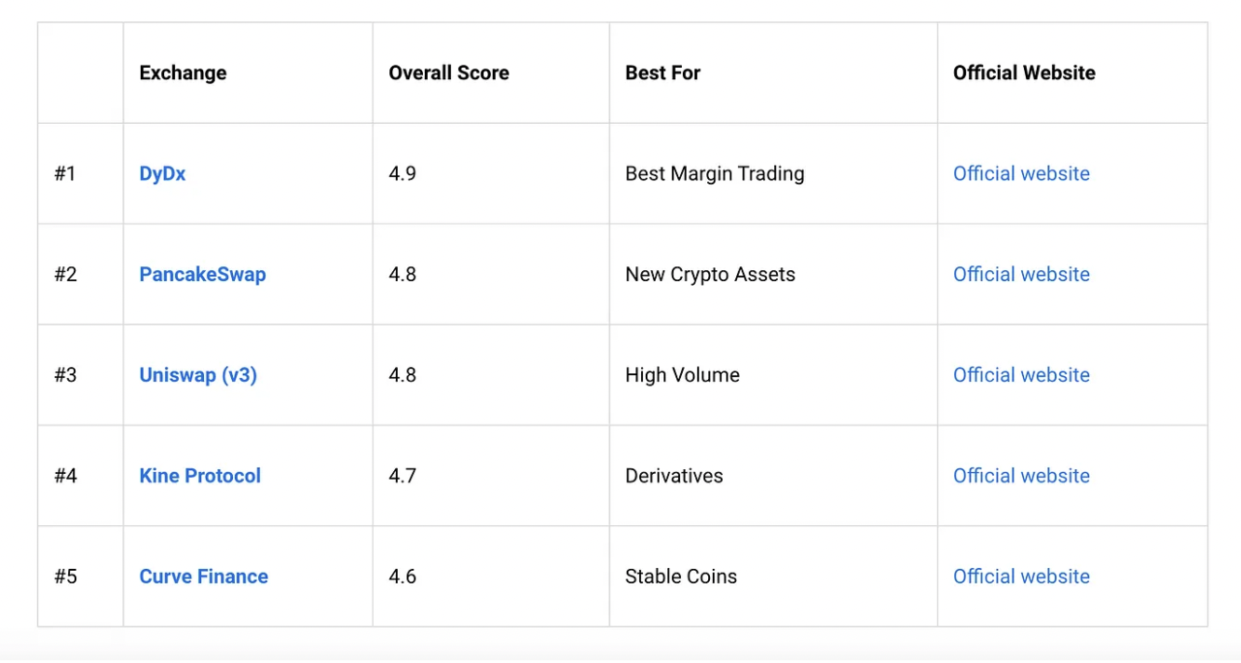This screenshot has width=1241, height=663.
Task: Select the Best Margin Trading cell
Action: pos(715,174)
